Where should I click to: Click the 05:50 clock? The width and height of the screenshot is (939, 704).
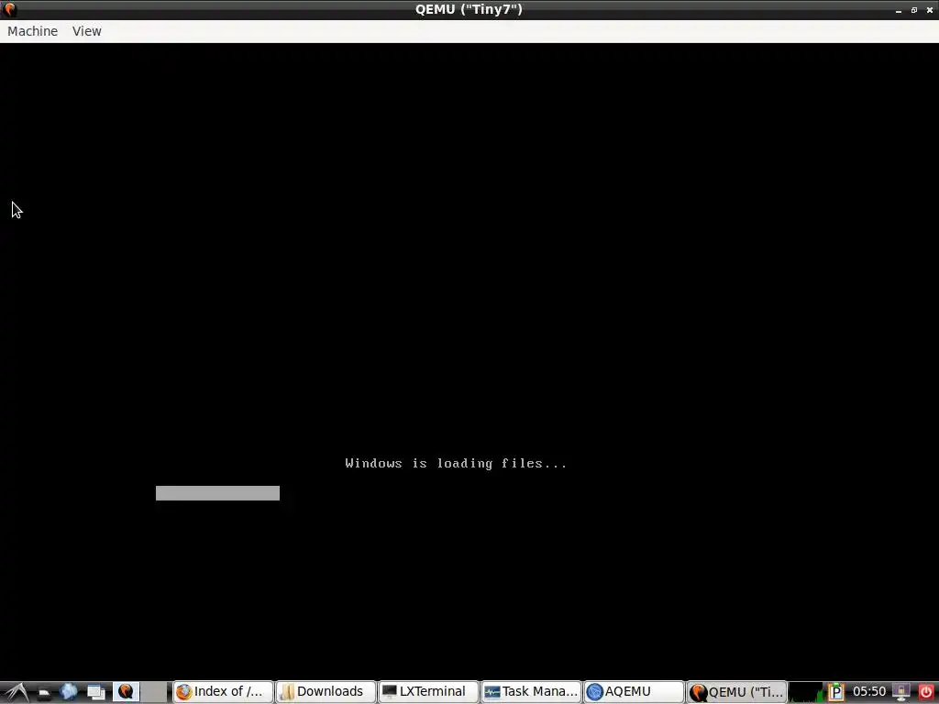[x=869, y=691]
